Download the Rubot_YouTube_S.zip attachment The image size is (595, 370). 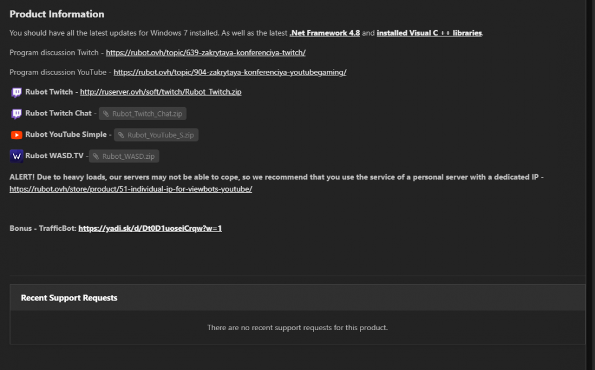click(160, 135)
